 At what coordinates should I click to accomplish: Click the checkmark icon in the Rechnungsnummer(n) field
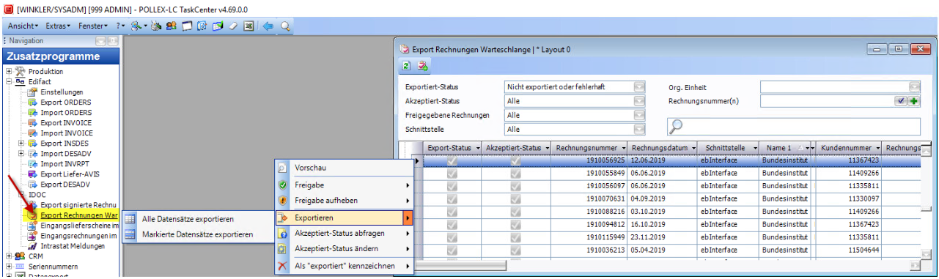[902, 101]
